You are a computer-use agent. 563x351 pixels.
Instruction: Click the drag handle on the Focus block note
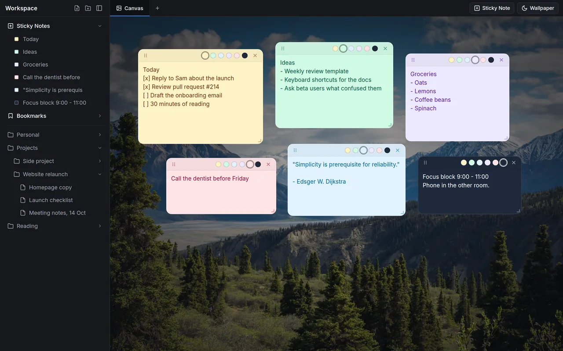pos(425,163)
